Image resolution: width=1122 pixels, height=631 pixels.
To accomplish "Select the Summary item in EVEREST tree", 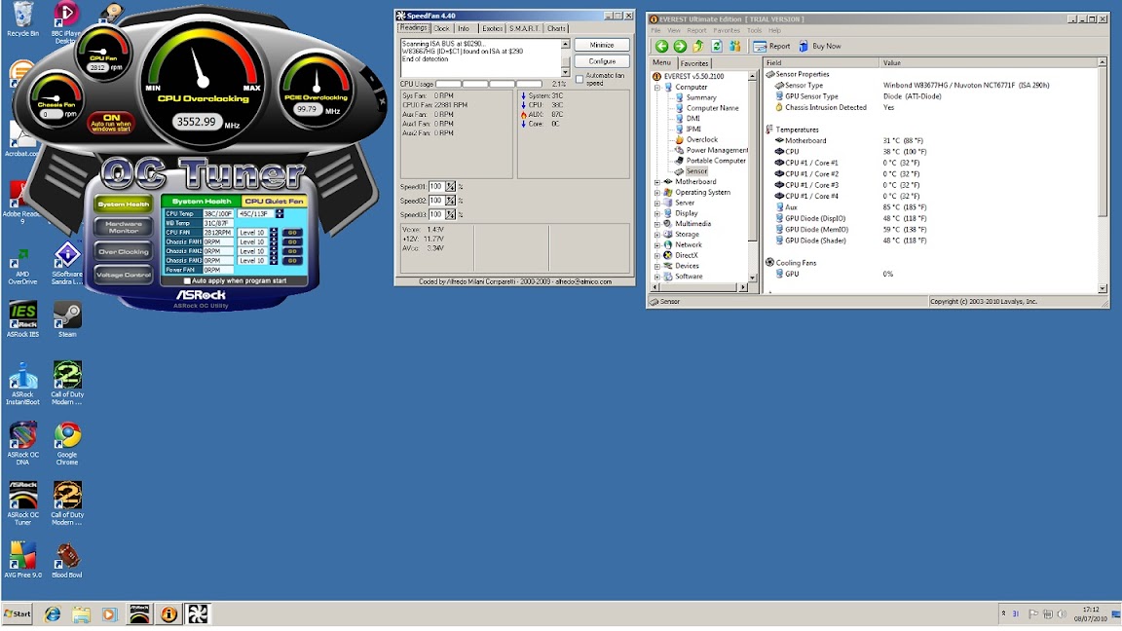I will click(701, 98).
